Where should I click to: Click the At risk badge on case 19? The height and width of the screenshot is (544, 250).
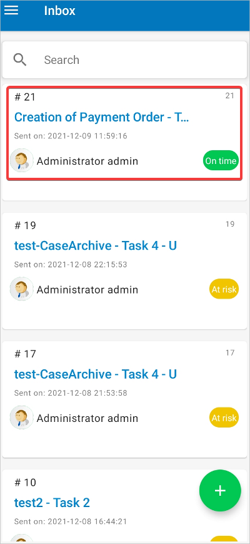point(224,289)
